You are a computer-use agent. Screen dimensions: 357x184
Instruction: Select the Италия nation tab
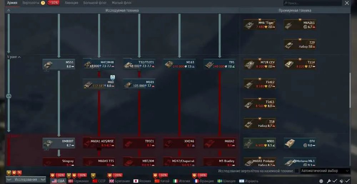coord(181,181)
